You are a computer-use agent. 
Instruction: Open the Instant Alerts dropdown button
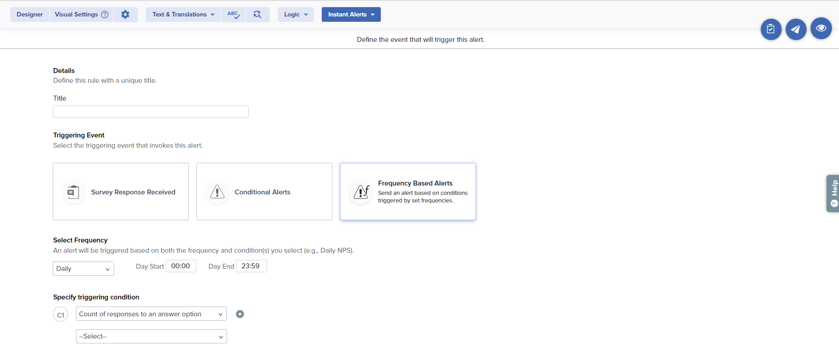(351, 15)
